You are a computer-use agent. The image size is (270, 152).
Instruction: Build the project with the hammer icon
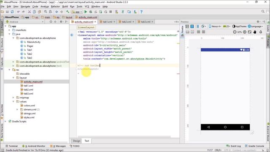click(67, 12)
